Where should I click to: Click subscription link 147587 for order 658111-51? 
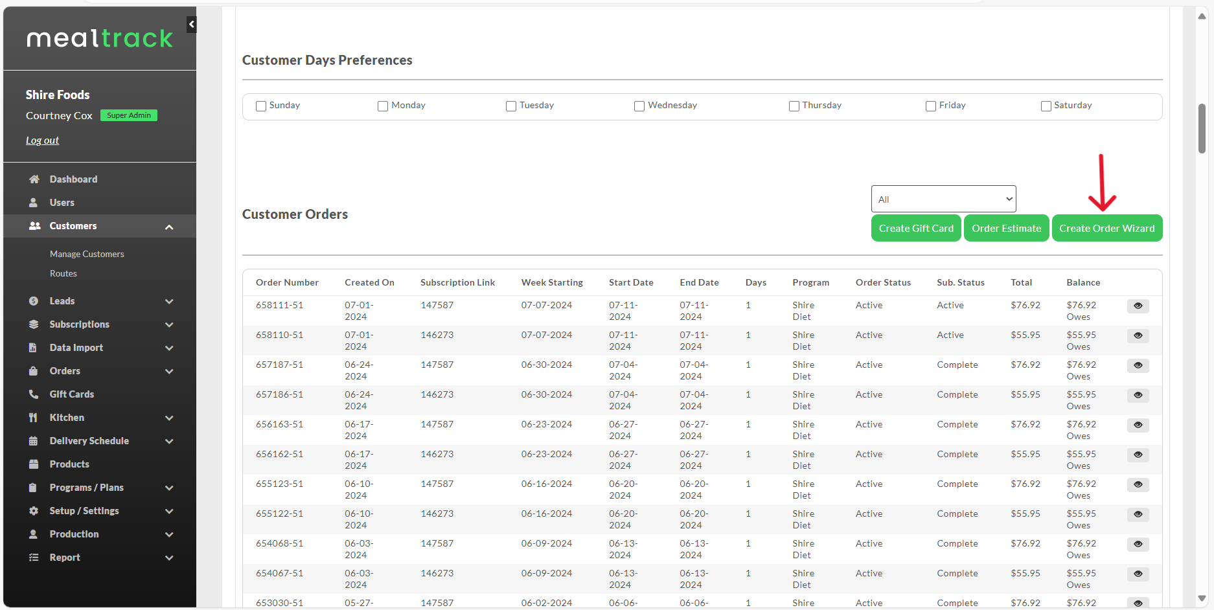pos(437,305)
